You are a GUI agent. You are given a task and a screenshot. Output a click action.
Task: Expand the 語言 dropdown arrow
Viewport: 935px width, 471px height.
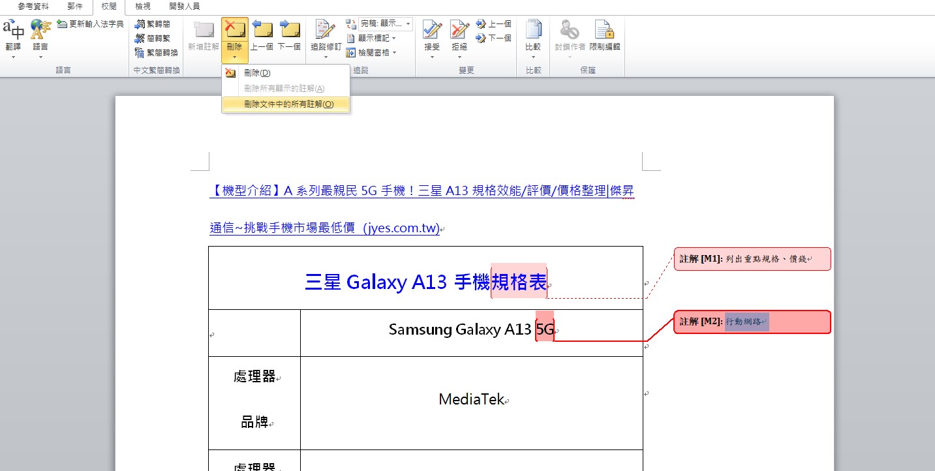coord(40,57)
